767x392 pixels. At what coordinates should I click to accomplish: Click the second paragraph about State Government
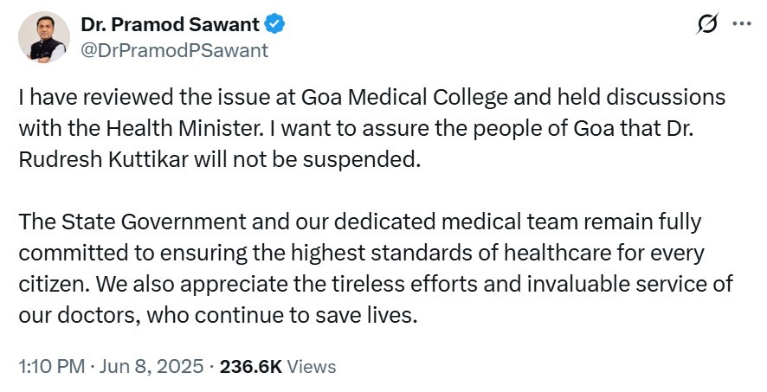tap(364, 268)
